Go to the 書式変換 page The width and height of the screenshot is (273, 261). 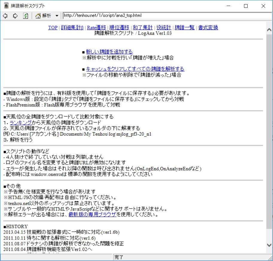pyautogui.click(x=208, y=27)
